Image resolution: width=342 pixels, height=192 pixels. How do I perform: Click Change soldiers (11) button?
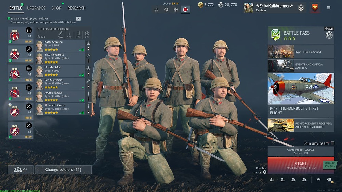click(63, 169)
